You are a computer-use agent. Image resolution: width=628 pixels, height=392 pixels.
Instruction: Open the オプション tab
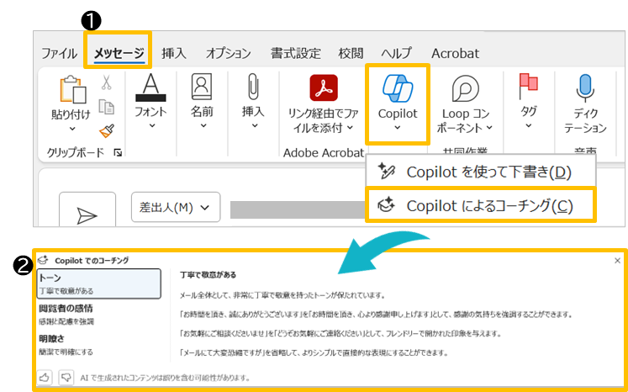pos(229,53)
